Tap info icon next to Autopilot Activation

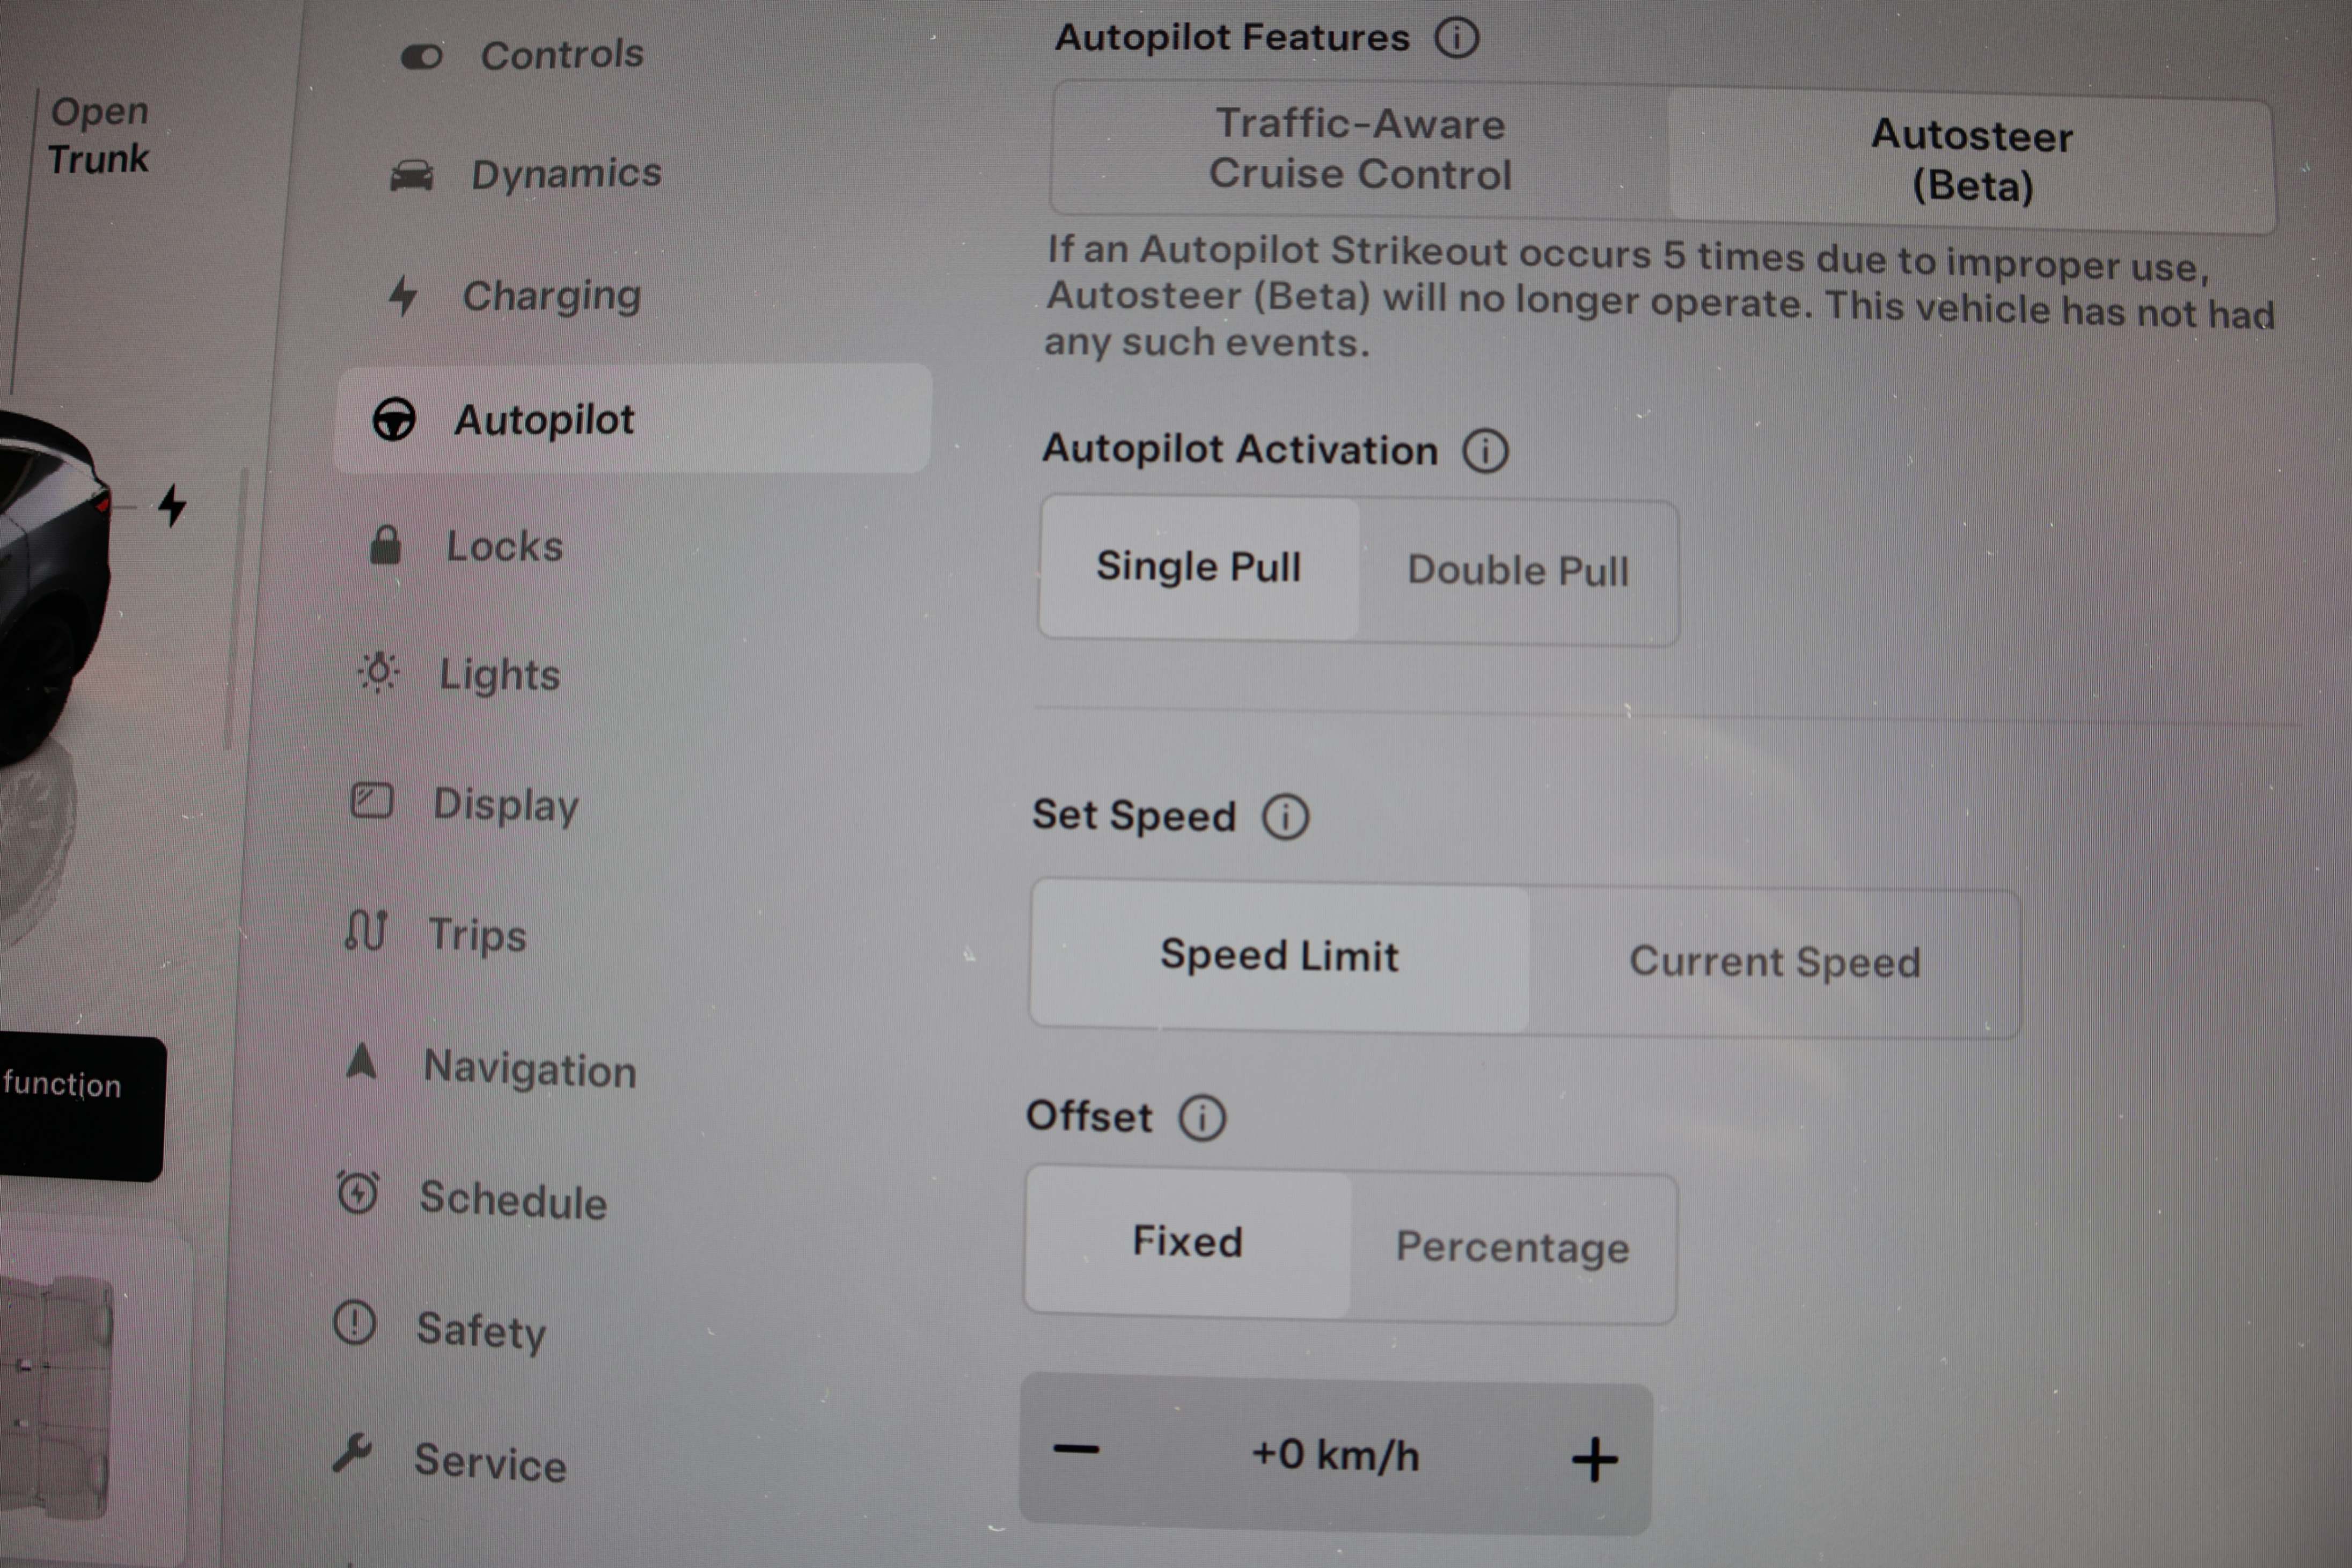click(x=1485, y=451)
